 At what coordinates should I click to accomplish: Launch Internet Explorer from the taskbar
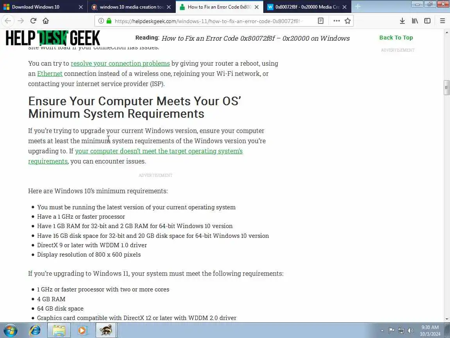point(35,330)
